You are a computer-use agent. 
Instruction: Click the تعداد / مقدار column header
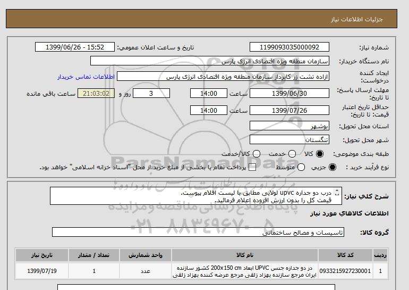[94, 255]
